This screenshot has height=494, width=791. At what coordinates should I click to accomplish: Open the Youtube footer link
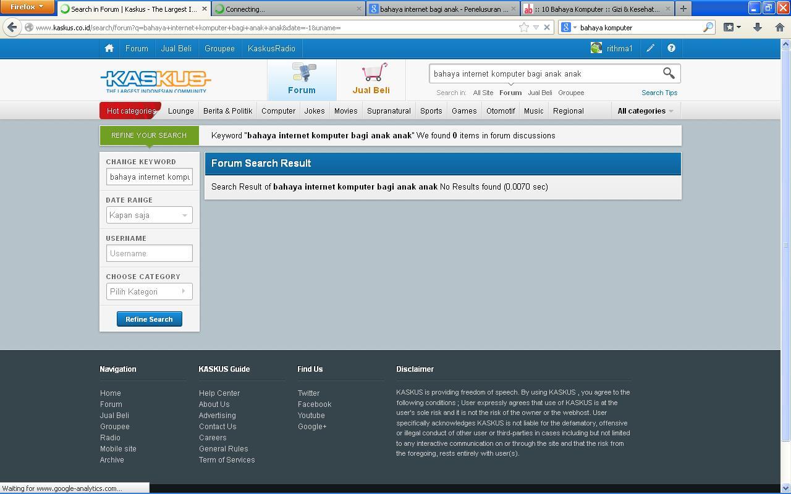coord(311,416)
